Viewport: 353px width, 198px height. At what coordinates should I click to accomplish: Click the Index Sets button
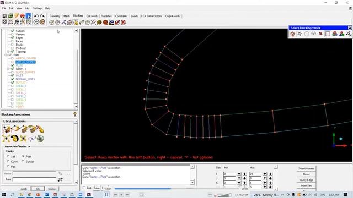[x=306, y=186]
